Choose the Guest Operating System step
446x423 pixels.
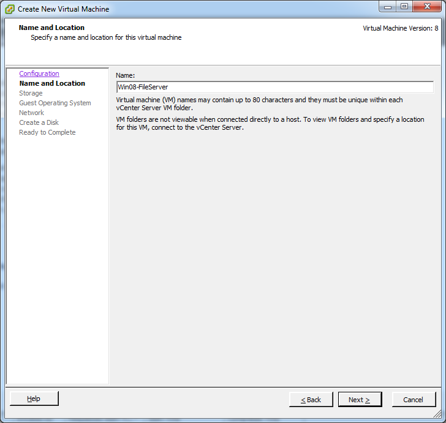55,103
